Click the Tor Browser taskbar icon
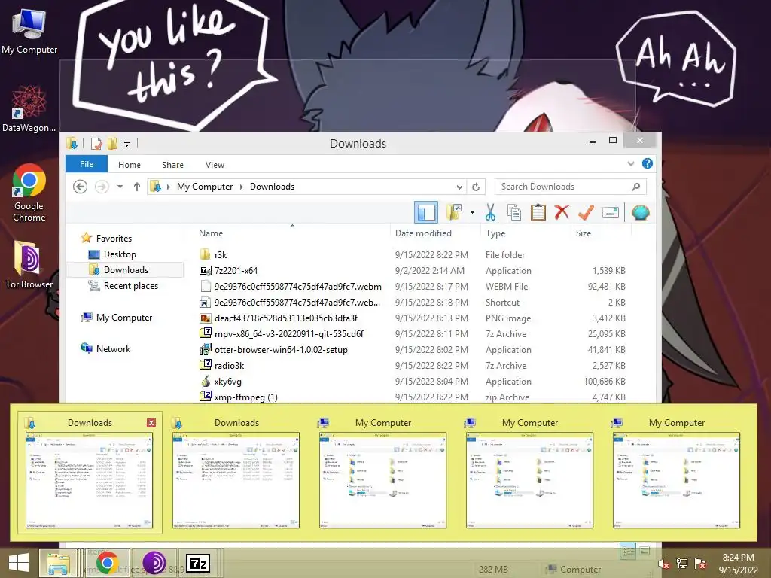 (154, 563)
